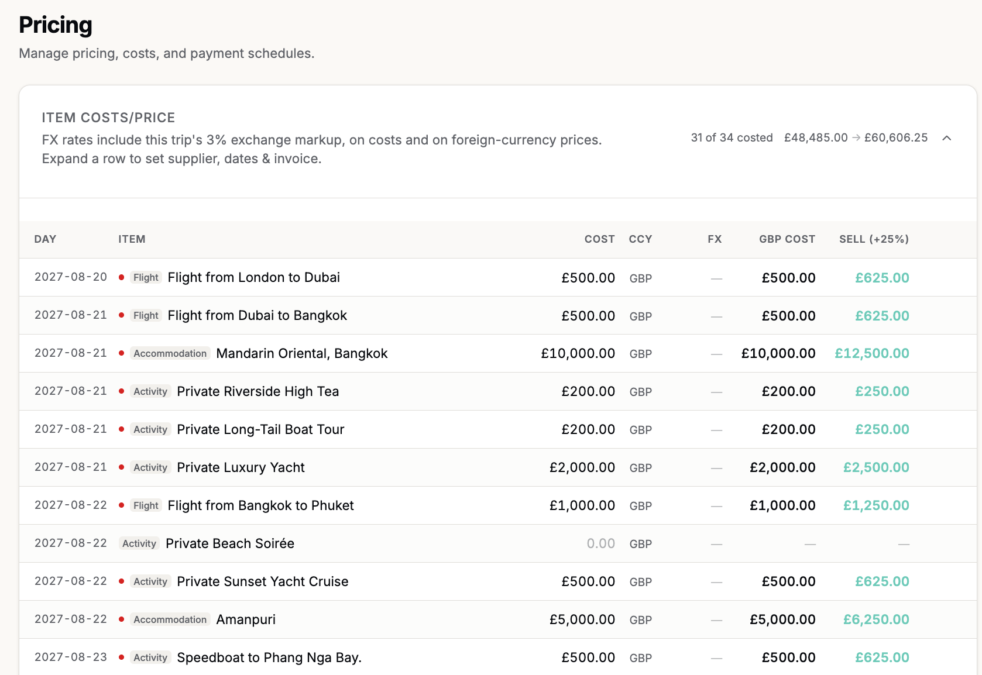Open the Mandarin Oriental, Bangkok row

click(x=497, y=353)
